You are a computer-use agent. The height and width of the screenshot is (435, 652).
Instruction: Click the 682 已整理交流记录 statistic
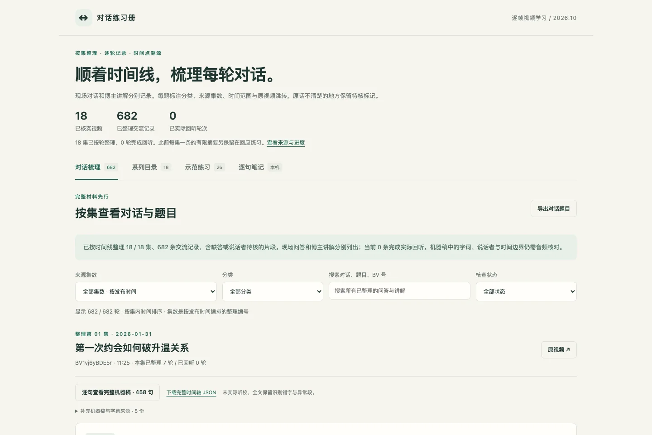pos(136,121)
